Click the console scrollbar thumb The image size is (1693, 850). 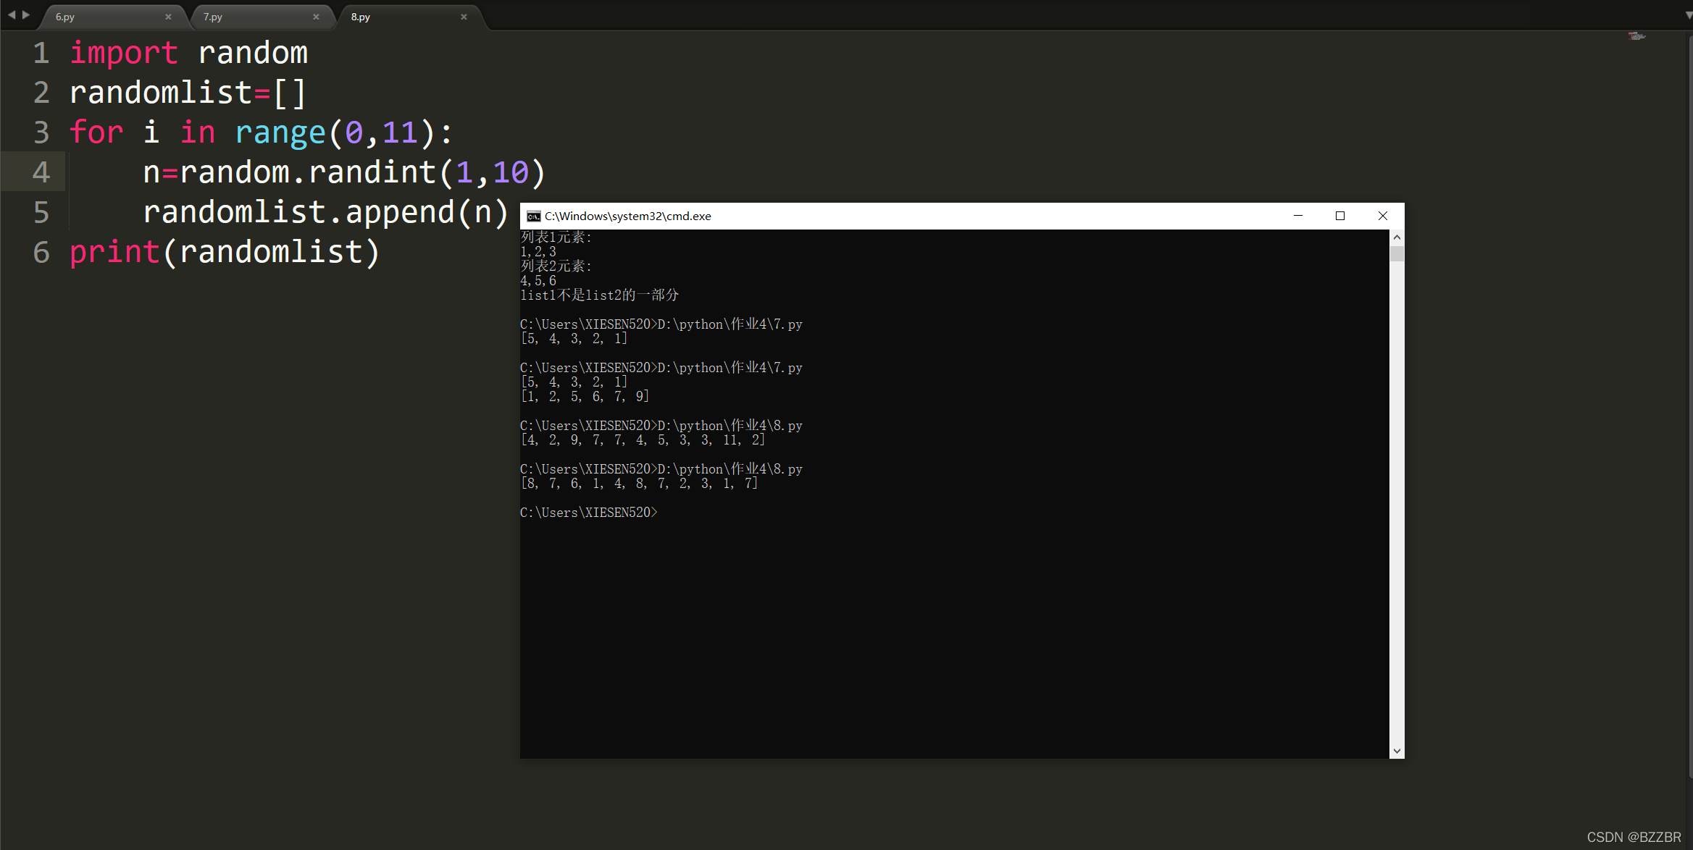point(1397,253)
